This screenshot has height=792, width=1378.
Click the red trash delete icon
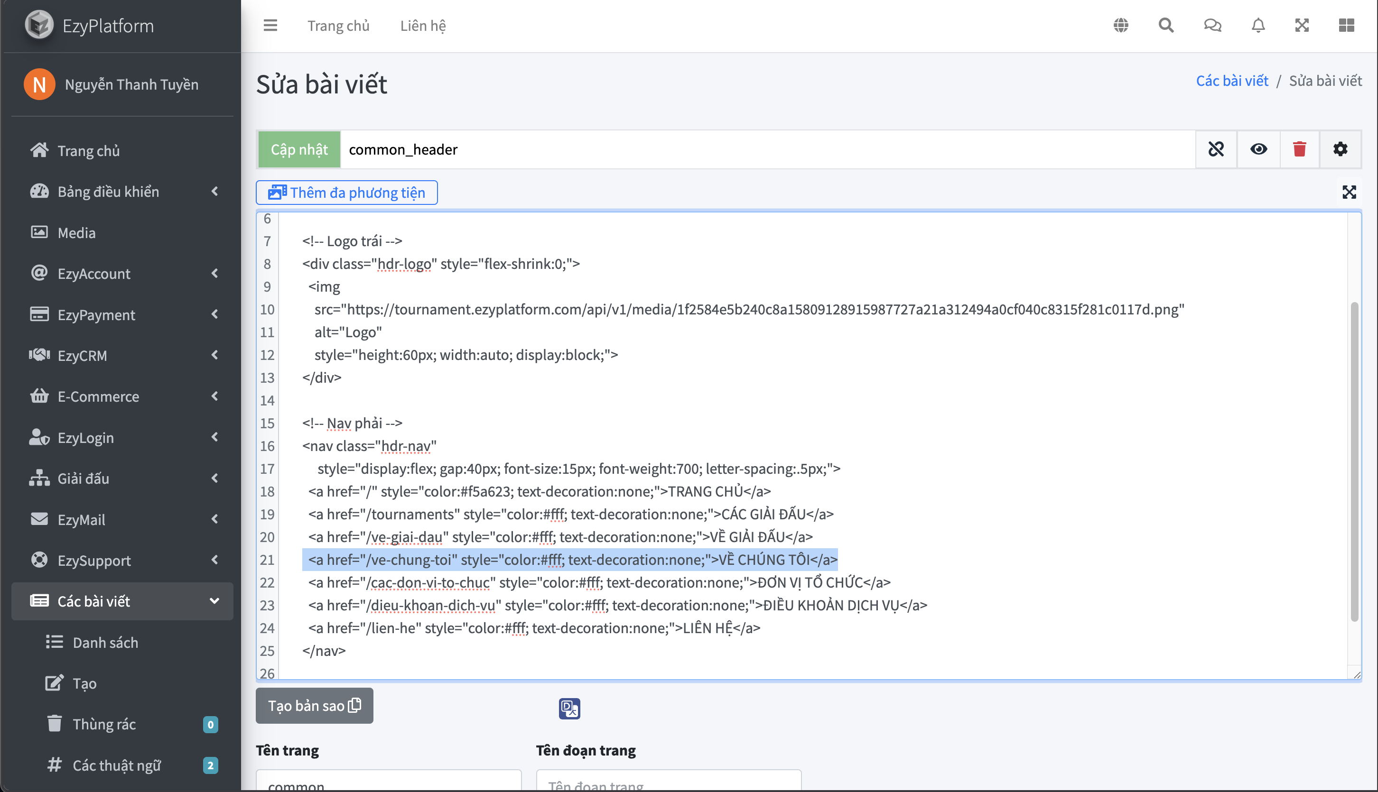click(1299, 149)
